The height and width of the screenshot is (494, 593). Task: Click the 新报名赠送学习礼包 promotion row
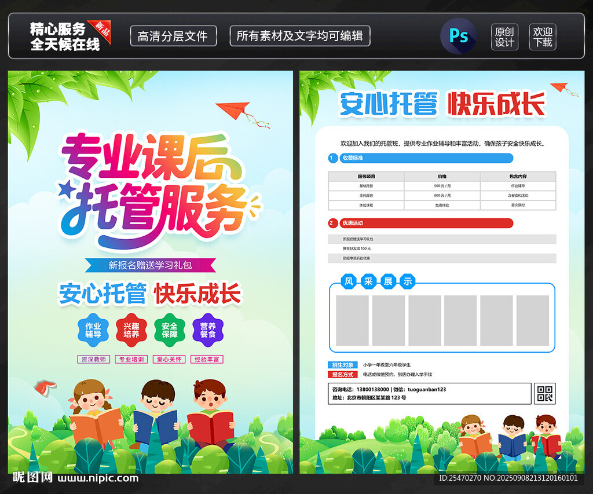pyautogui.click(x=442, y=239)
